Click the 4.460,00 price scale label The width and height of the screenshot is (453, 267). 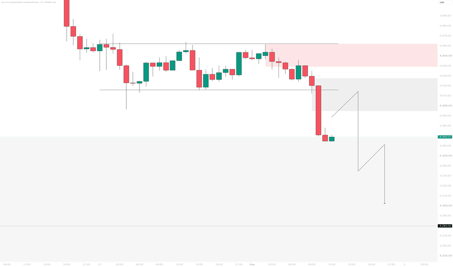coord(445,46)
